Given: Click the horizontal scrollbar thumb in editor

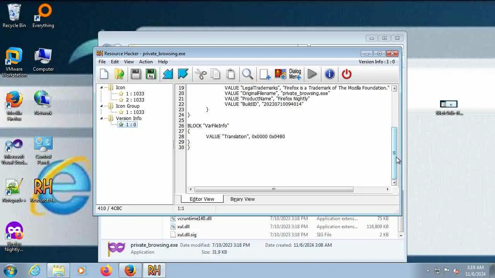Looking at the screenshot, I should pos(274,189).
